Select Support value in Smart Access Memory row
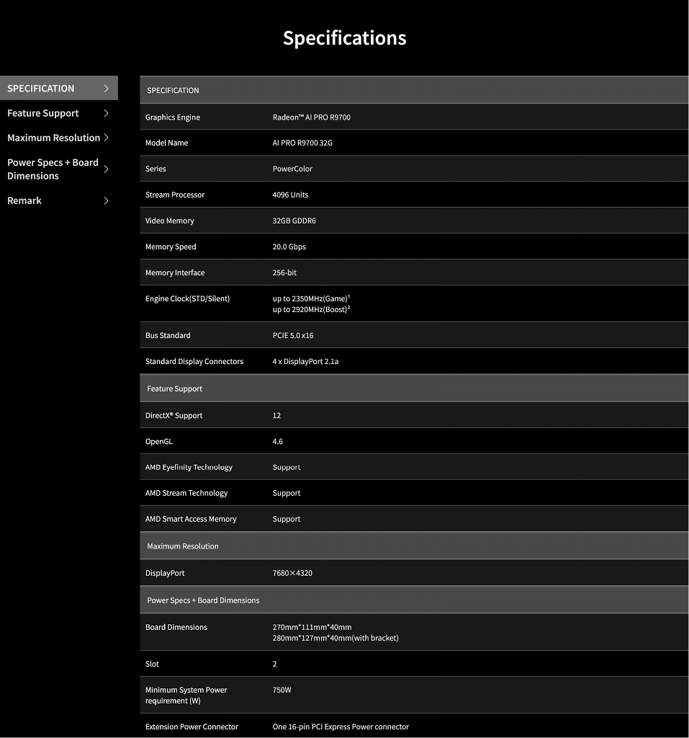The height and width of the screenshot is (738, 689). 287,519
